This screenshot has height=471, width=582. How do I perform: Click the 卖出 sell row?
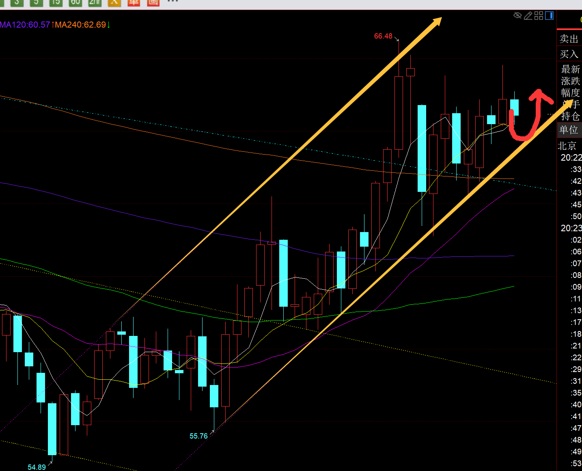[x=569, y=39]
